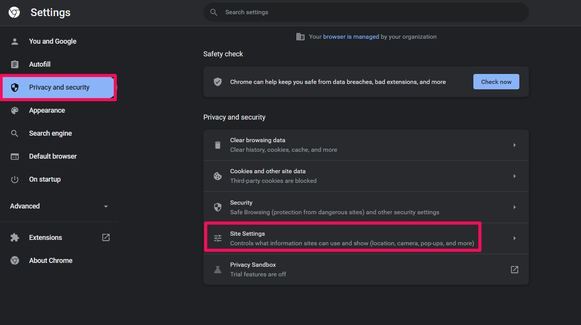Click the Chrome logo next to Settings

coord(14,12)
